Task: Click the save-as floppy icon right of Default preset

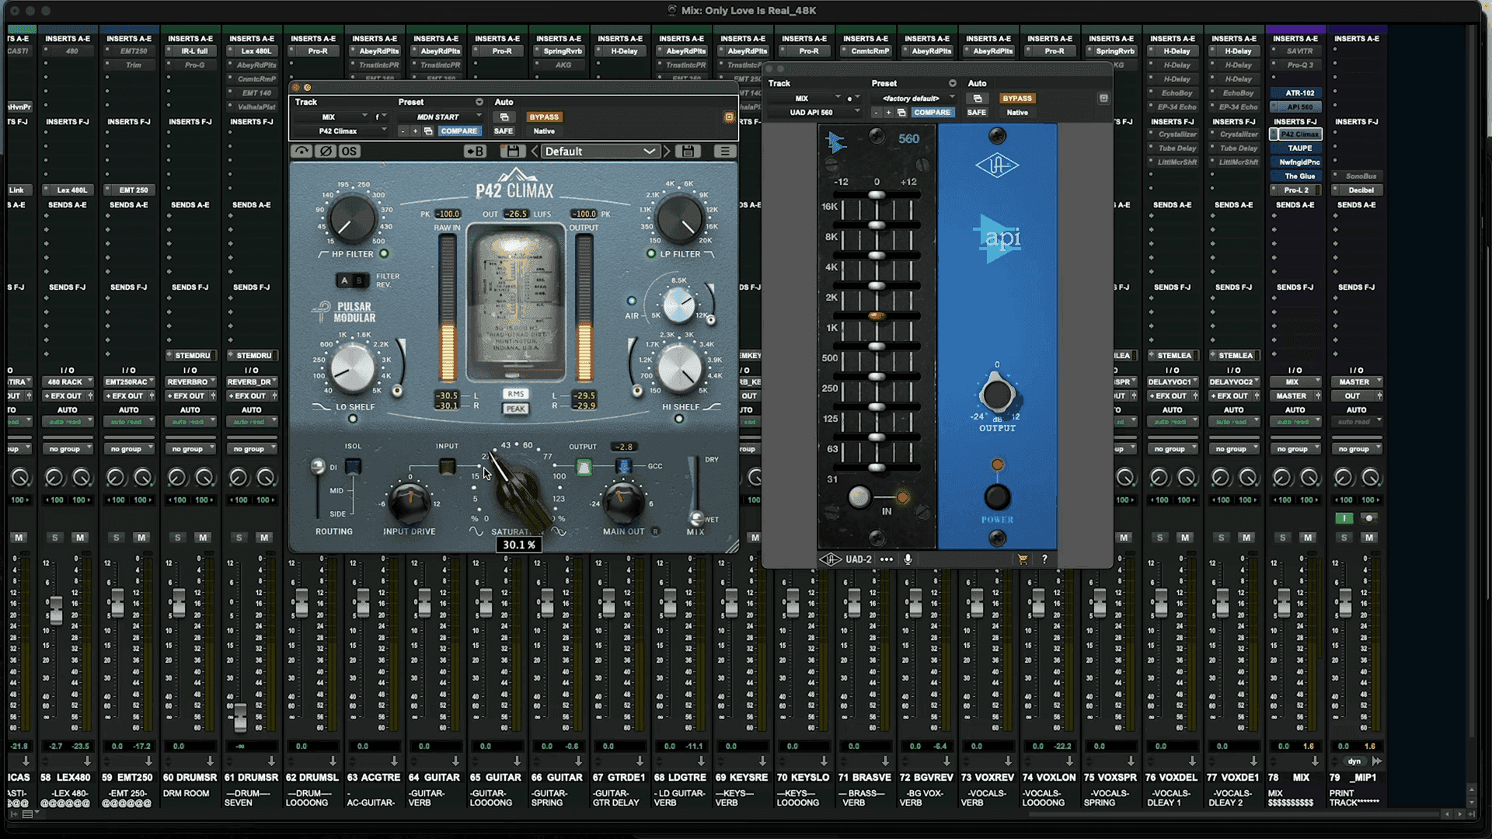Action: 688,151
